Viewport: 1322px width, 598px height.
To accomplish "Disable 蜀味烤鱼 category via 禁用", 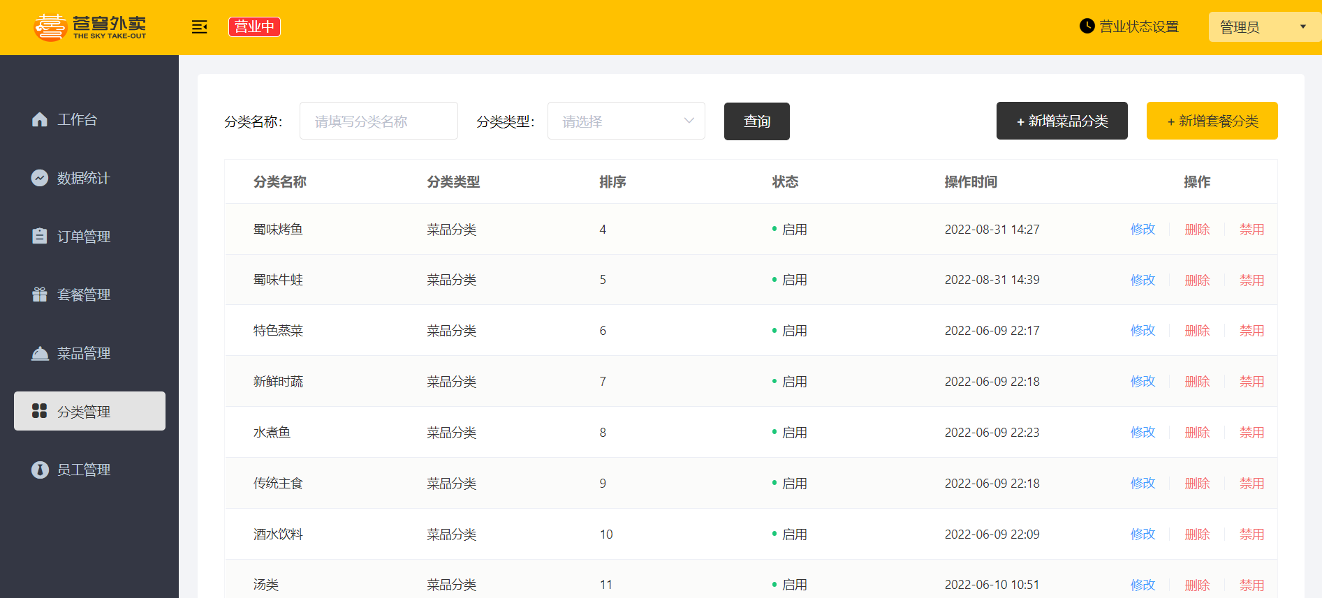I will (1251, 230).
